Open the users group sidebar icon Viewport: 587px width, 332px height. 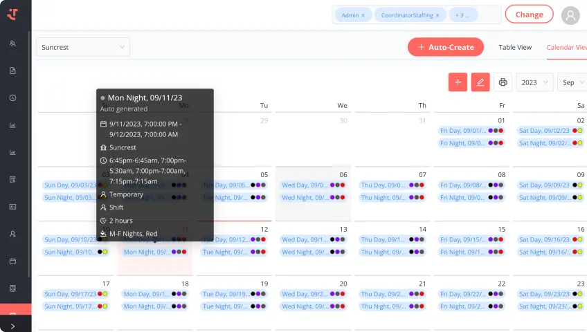12,44
